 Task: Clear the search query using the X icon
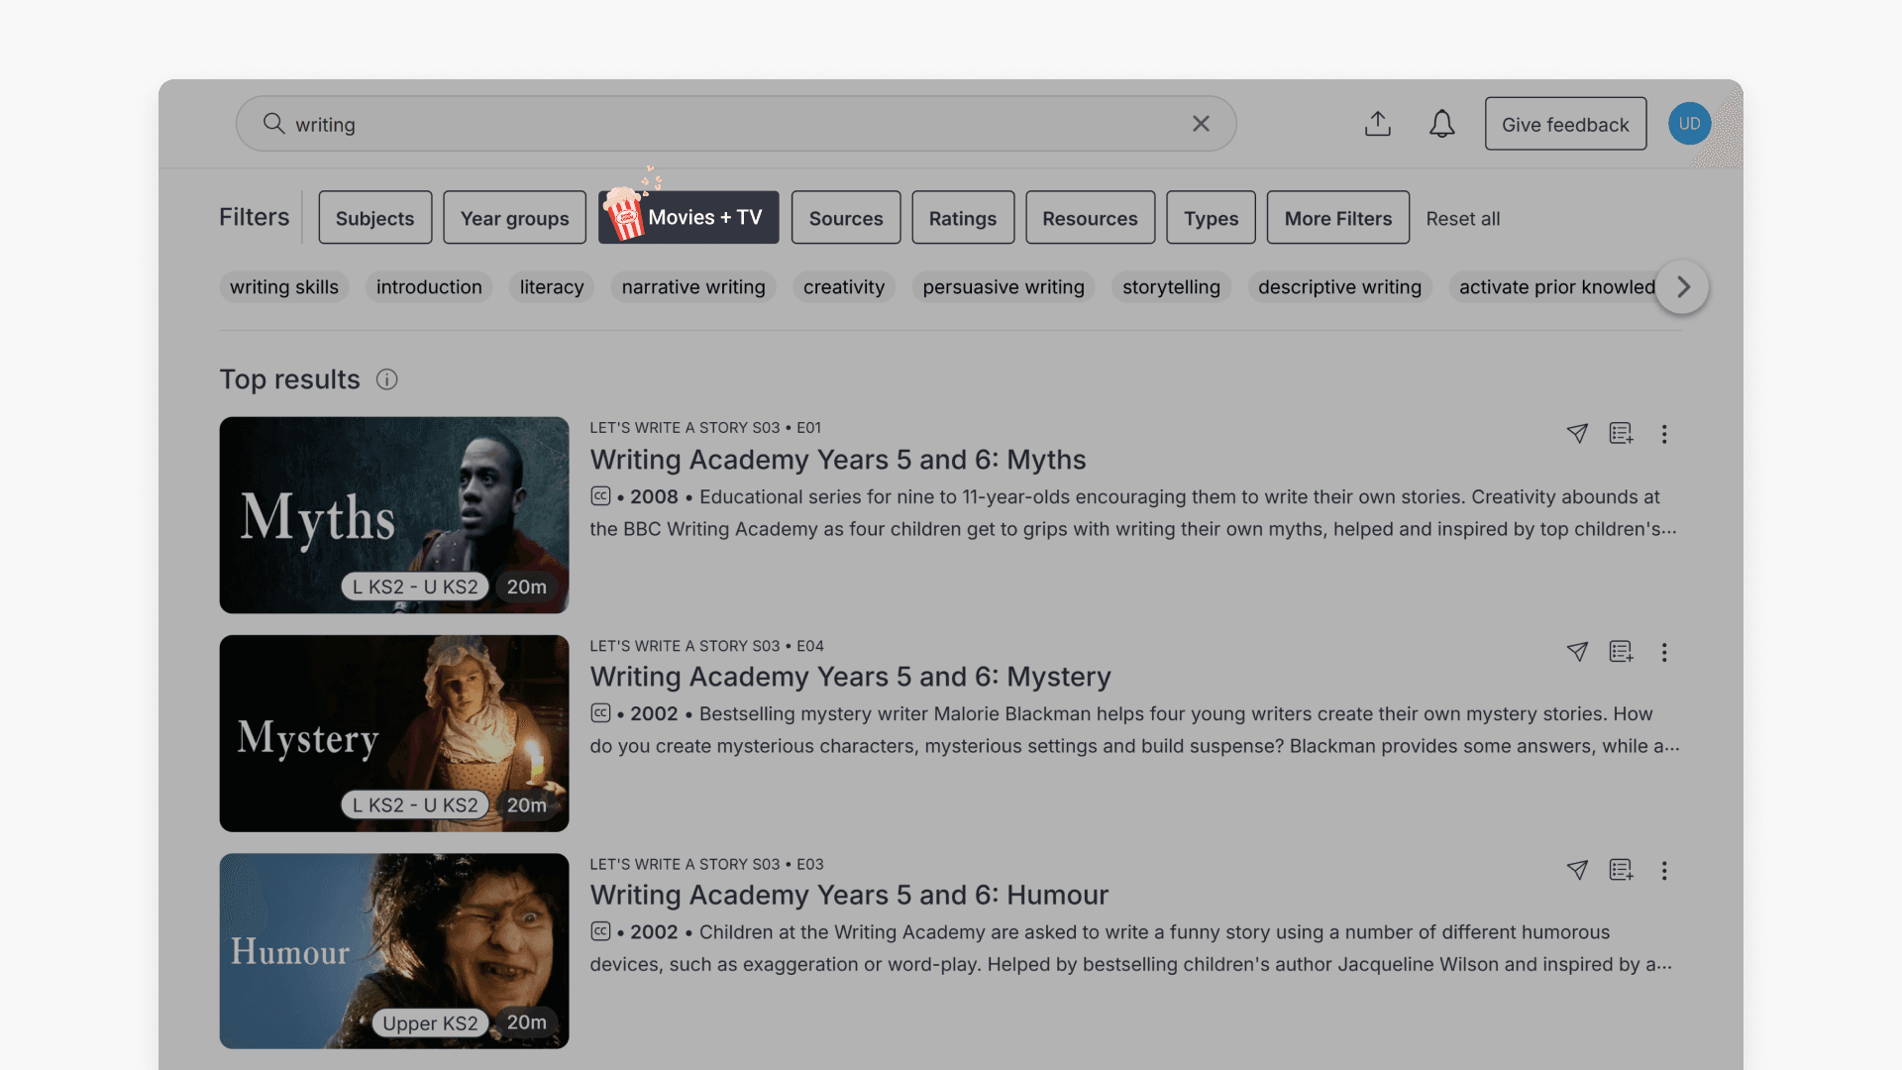(x=1201, y=124)
